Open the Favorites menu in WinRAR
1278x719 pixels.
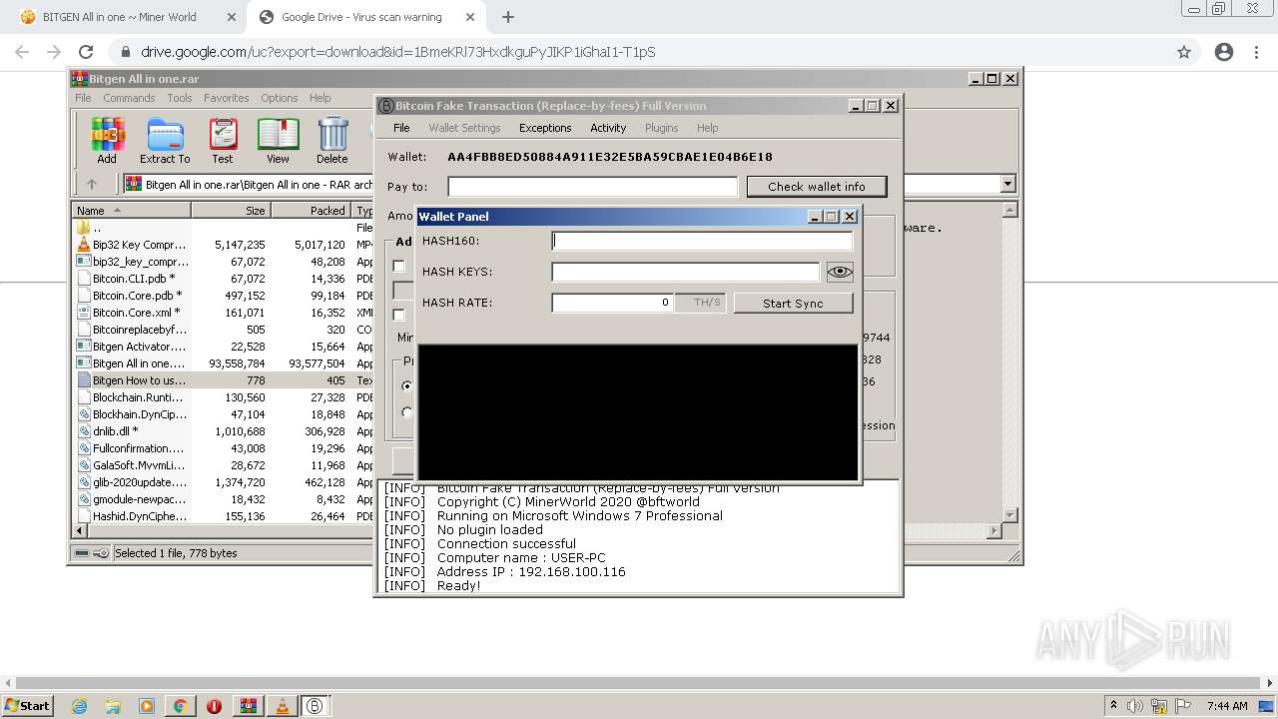(x=227, y=98)
